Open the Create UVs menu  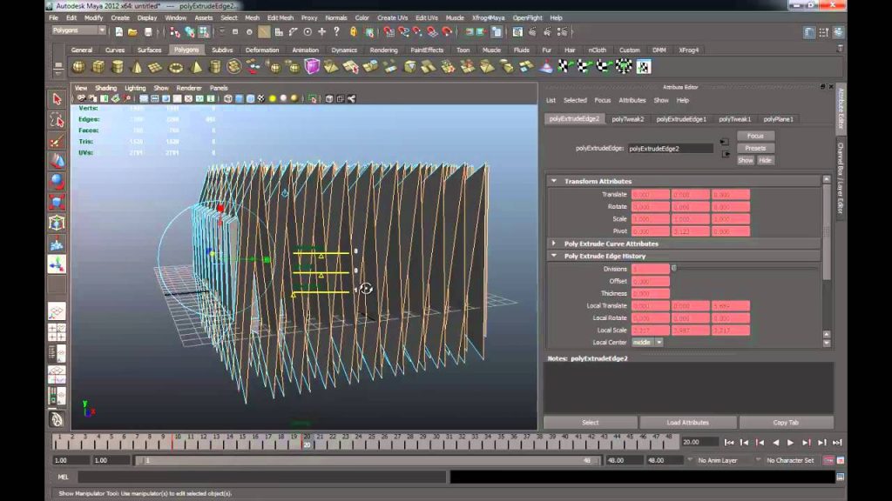(x=392, y=17)
